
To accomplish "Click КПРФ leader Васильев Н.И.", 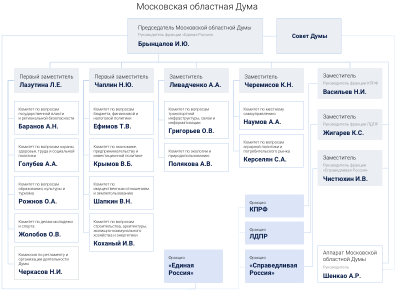I will [x=349, y=83].
